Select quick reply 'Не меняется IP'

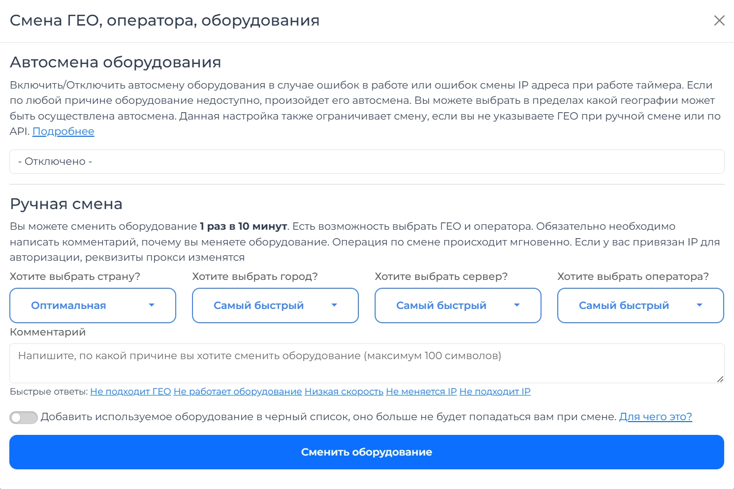(x=421, y=392)
